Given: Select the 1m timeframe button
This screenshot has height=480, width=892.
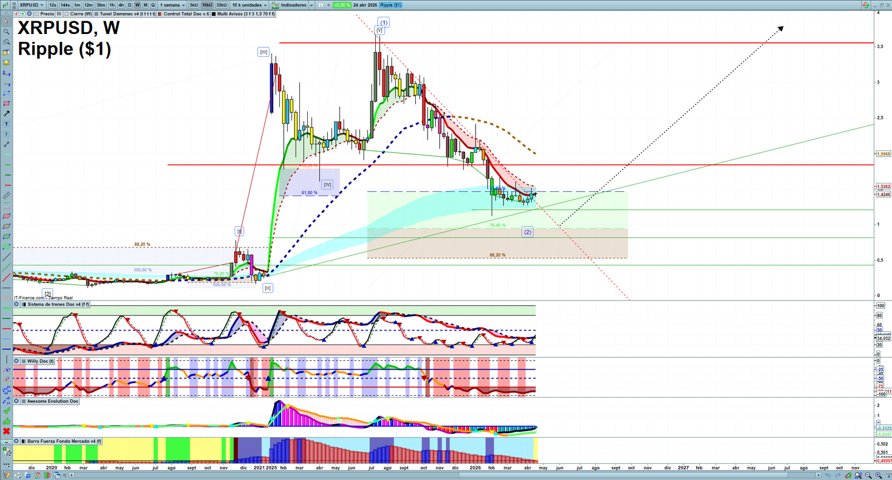Looking at the screenshot, I should [77, 5].
